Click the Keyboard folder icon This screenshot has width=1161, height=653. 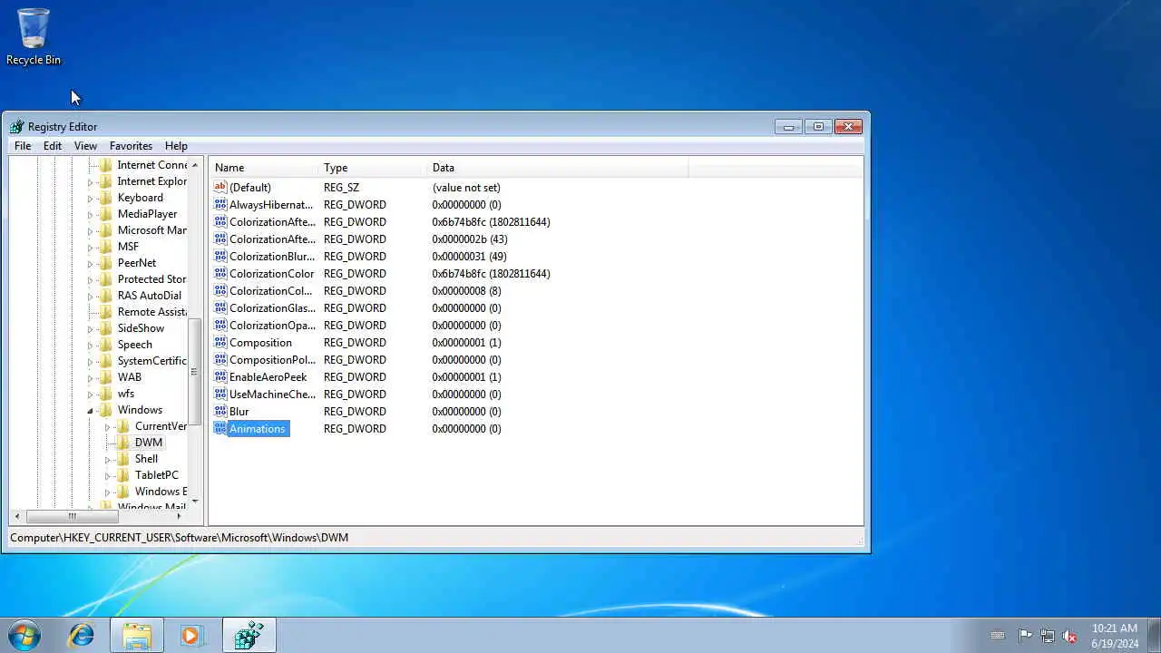(x=106, y=198)
